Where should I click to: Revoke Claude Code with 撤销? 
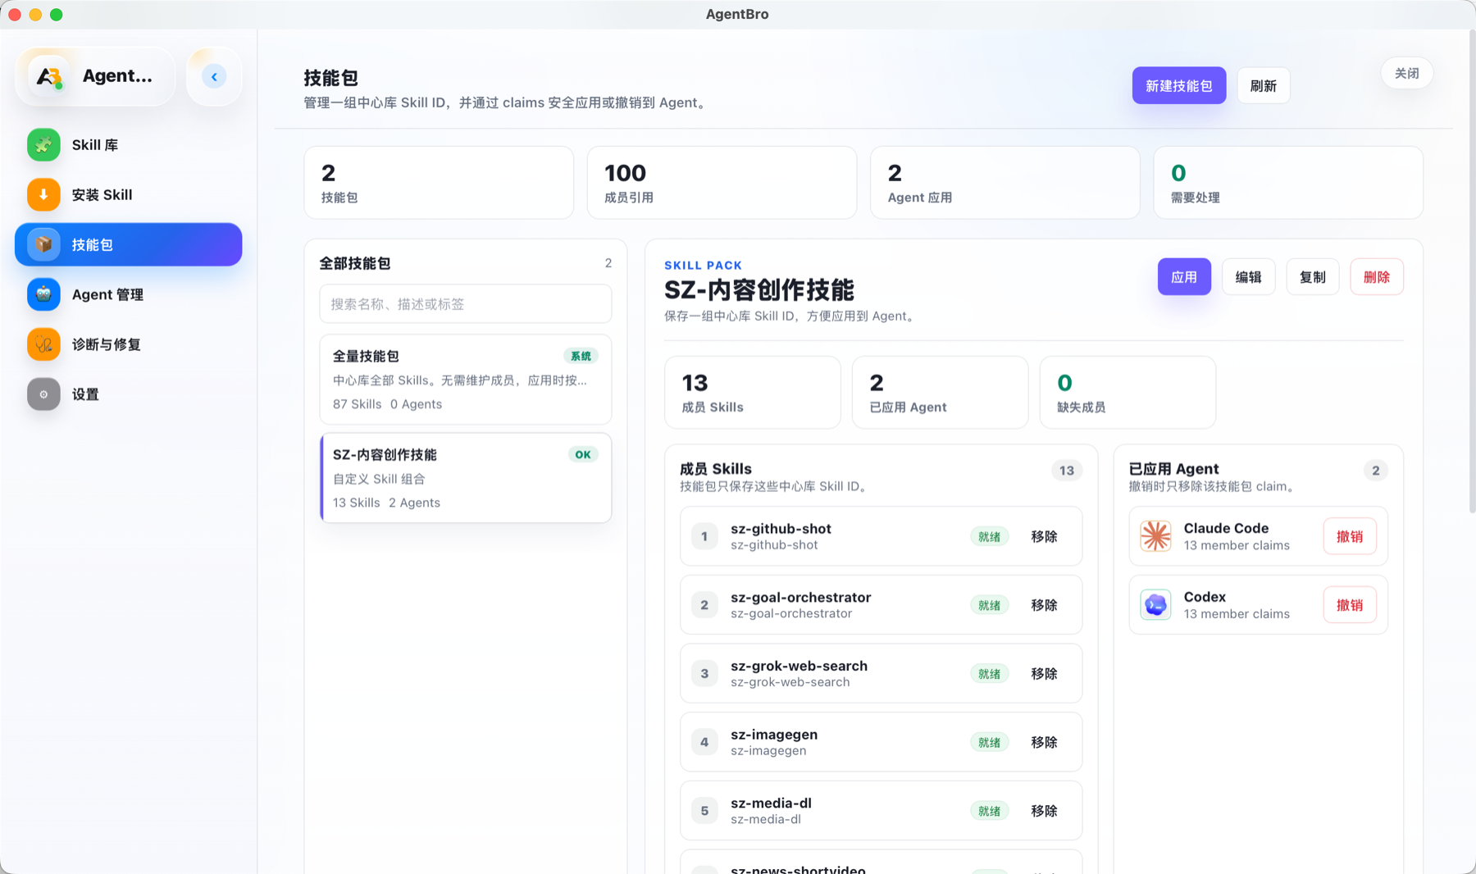point(1350,536)
